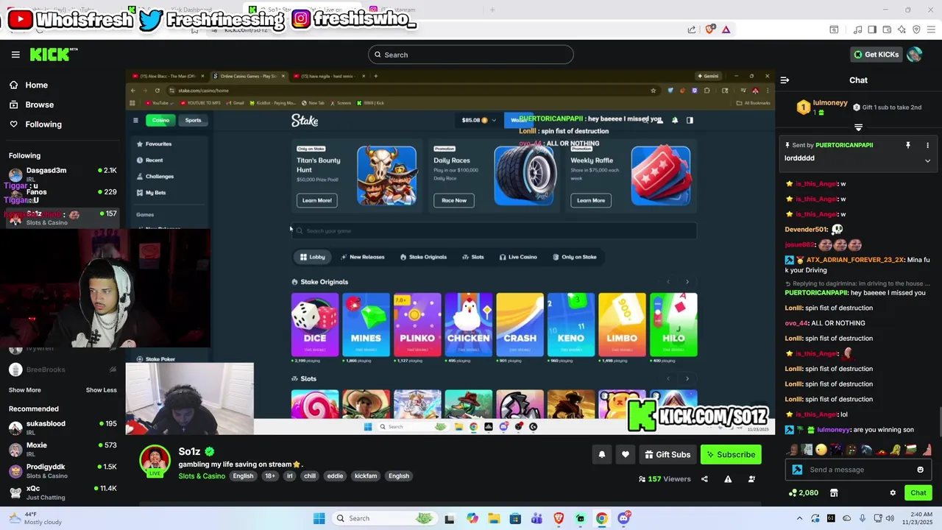942x530 pixels.
Task: Open pinned message options menu
Action: coord(927,145)
